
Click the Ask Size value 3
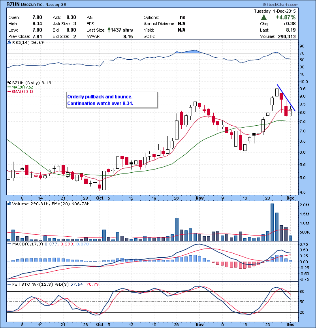click(75, 24)
